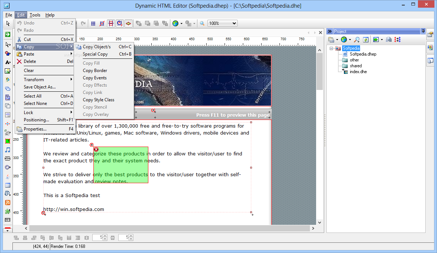Click the green arrow publish icon in Project panel
The image size is (437, 253).
(x=376, y=40)
